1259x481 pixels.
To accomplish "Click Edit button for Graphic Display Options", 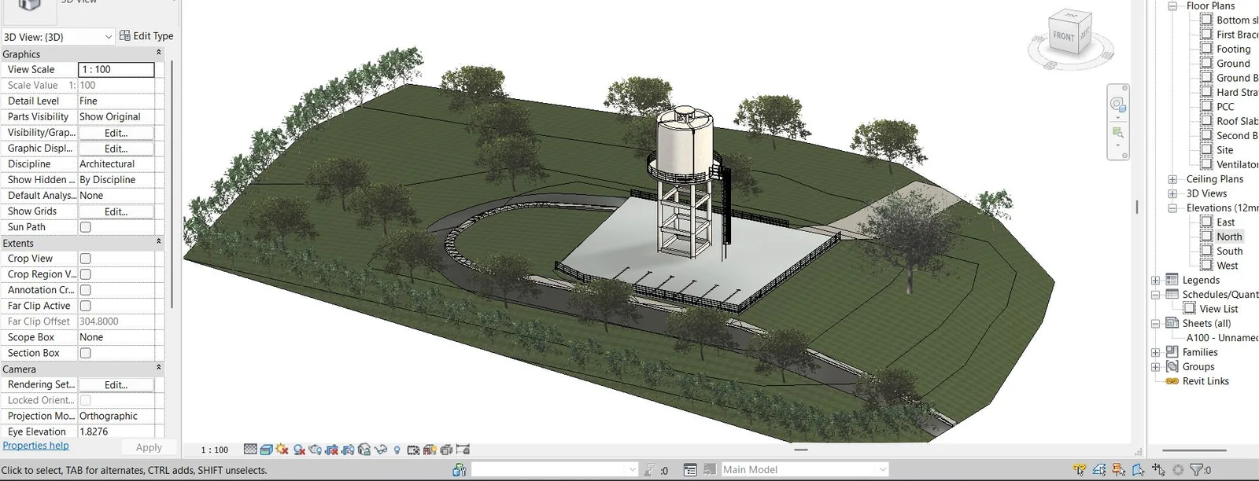I will [116, 149].
